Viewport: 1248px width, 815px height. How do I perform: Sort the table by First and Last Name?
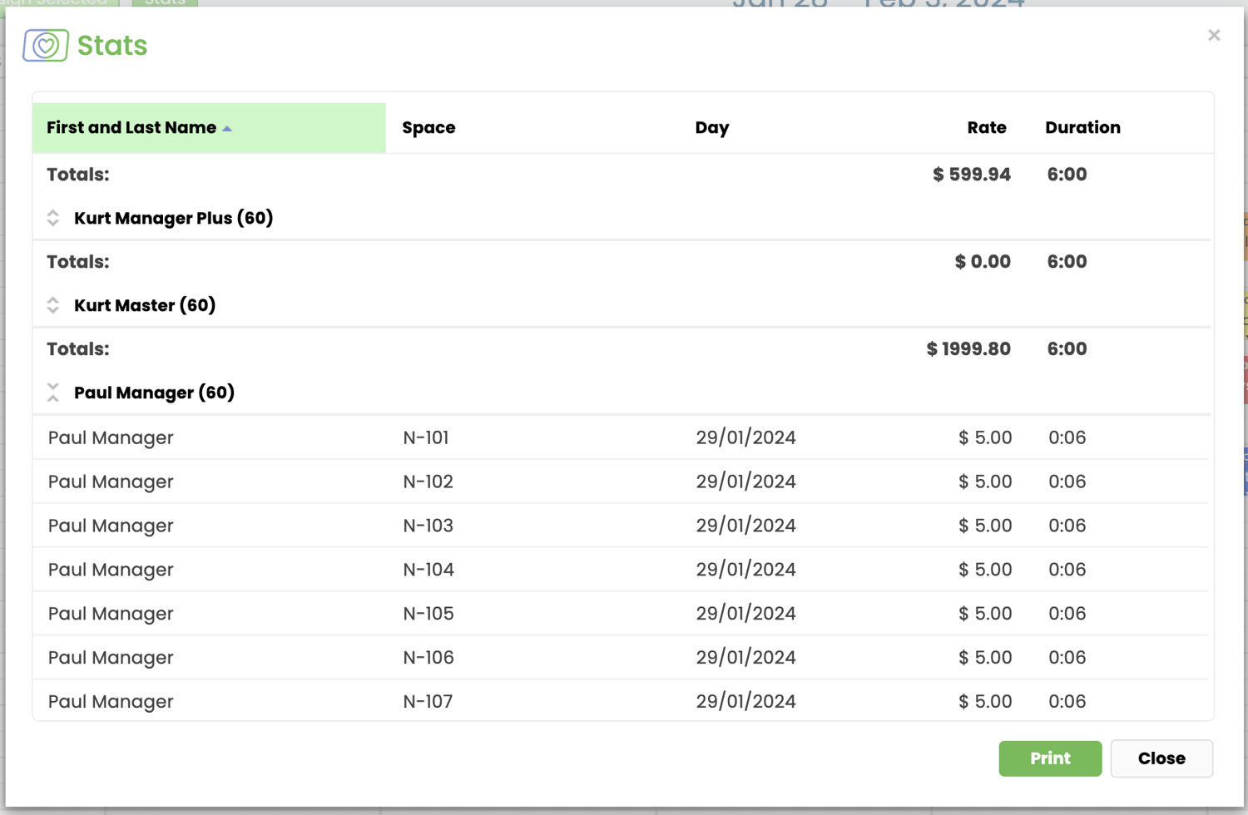pyautogui.click(x=131, y=127)
